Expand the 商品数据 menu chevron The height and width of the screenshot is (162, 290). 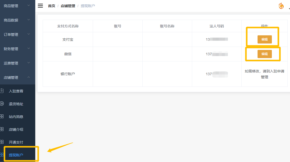[29, 20]
